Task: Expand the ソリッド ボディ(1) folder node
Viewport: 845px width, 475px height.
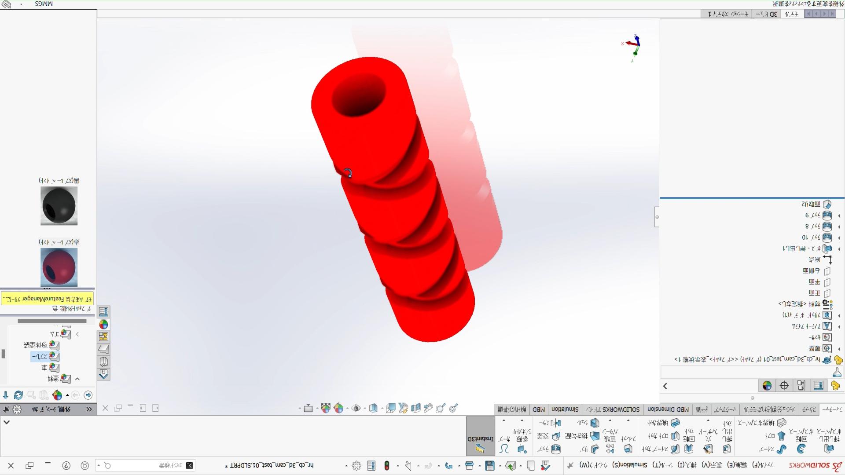Action: click(x=839, y=315)
